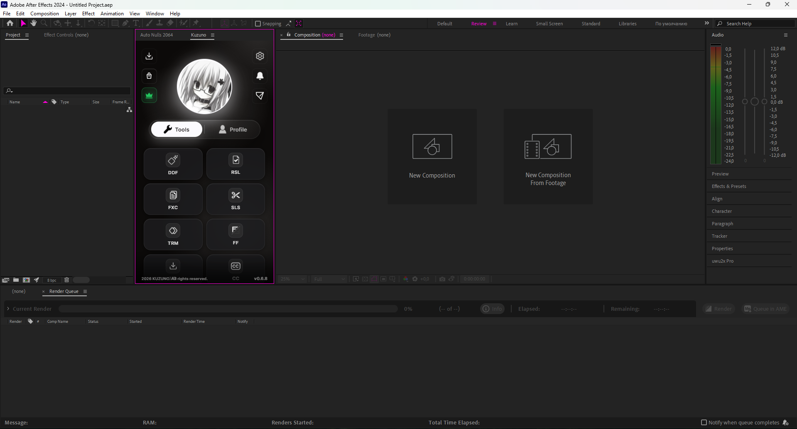Open Kuzuno settings gear

(260, 56)
